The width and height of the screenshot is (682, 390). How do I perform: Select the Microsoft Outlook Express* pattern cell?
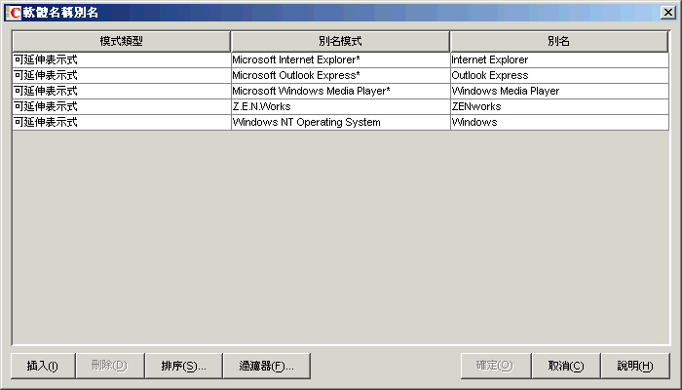tap(340, 75)
